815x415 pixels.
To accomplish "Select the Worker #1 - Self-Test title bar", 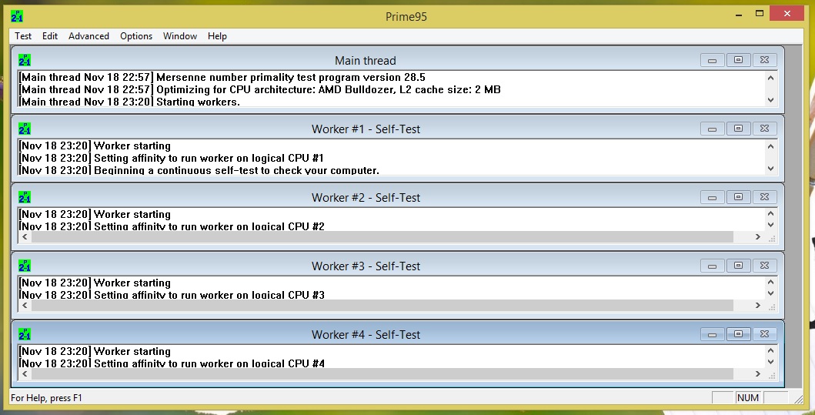I will click(x=366, y=129).
